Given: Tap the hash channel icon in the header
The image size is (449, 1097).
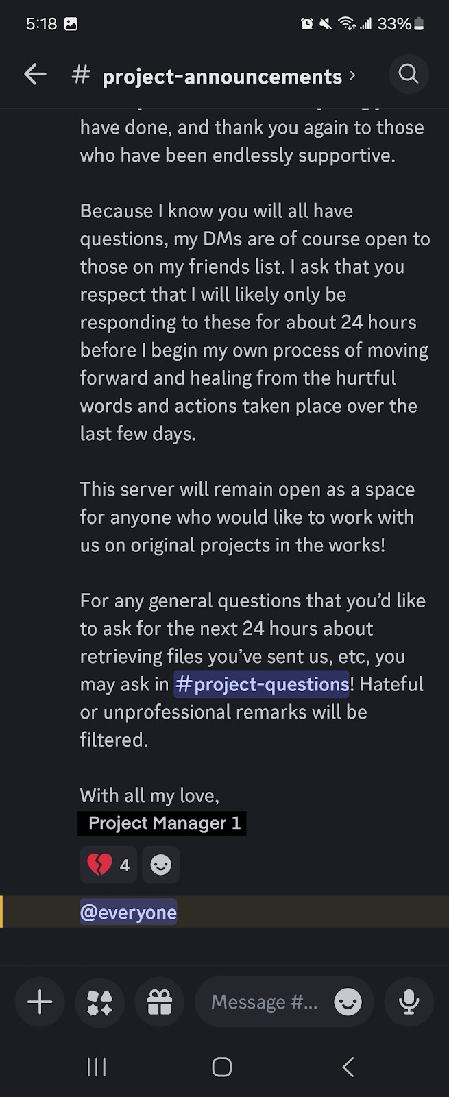Looking at the screenshot, I should [x=81, y=75].
